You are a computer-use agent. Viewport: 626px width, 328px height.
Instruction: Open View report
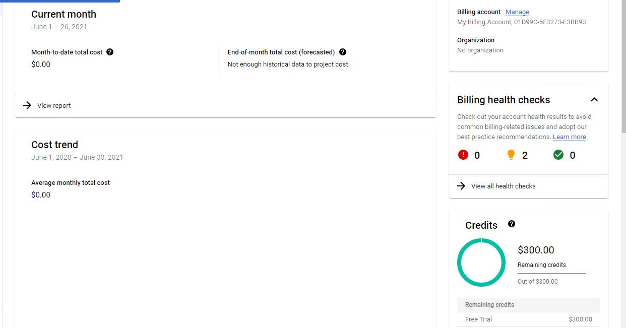pyautogui.click(x=54, y=105)
